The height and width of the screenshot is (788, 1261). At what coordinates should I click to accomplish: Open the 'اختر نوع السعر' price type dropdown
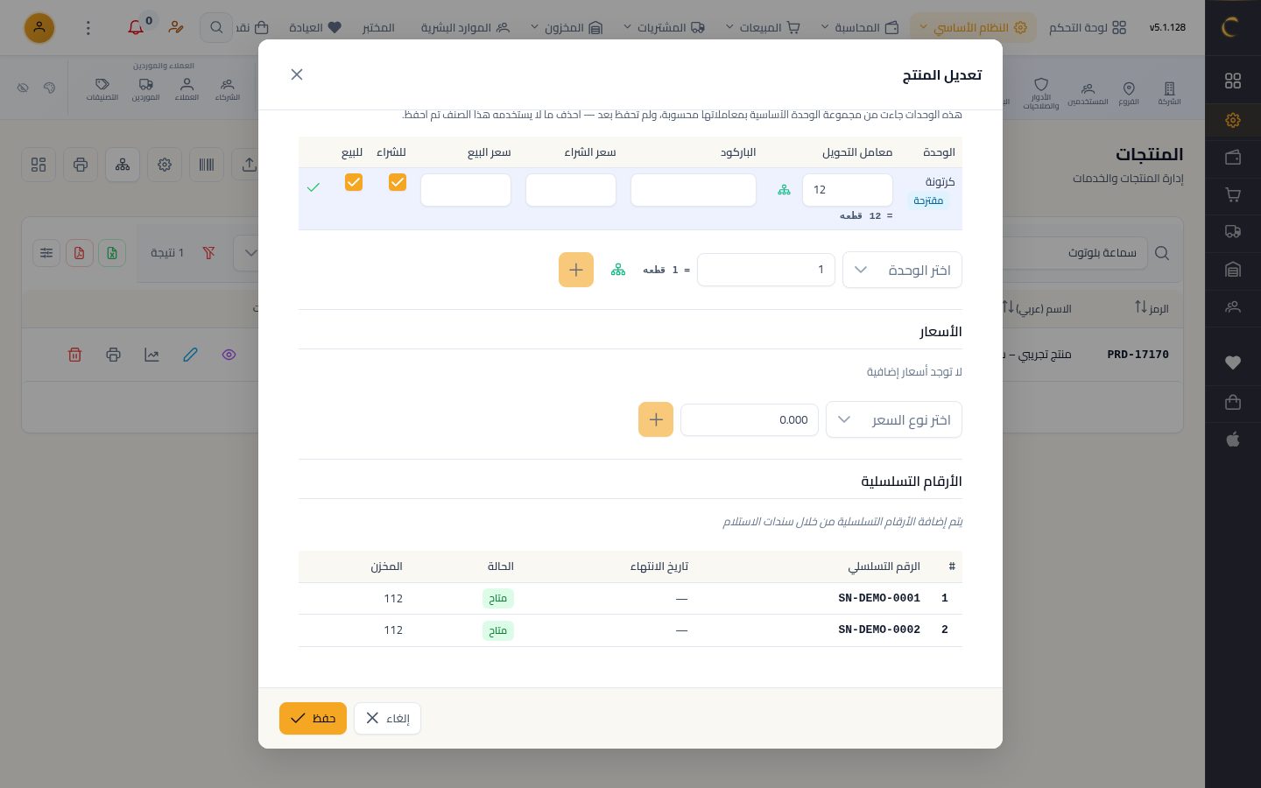point(894,419)
